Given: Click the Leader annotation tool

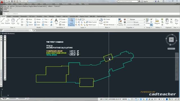Looking at the screenshot, I should (62, 22).
